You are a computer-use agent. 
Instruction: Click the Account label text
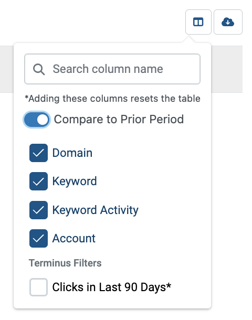73,238
